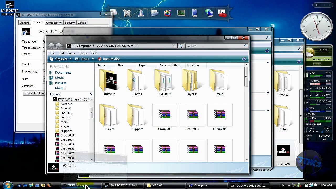Click the NBA 08 taskbar button
This screenshot has width=336, height=189.
[165, 185]
